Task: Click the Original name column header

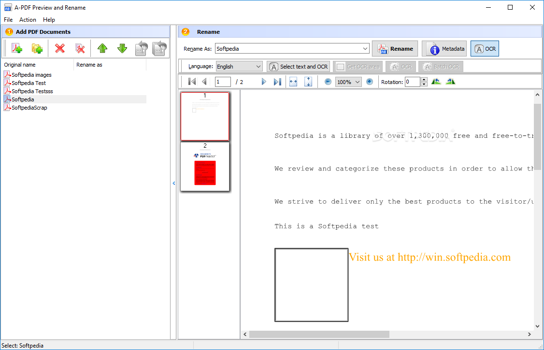Action: (x=38, y=65)
